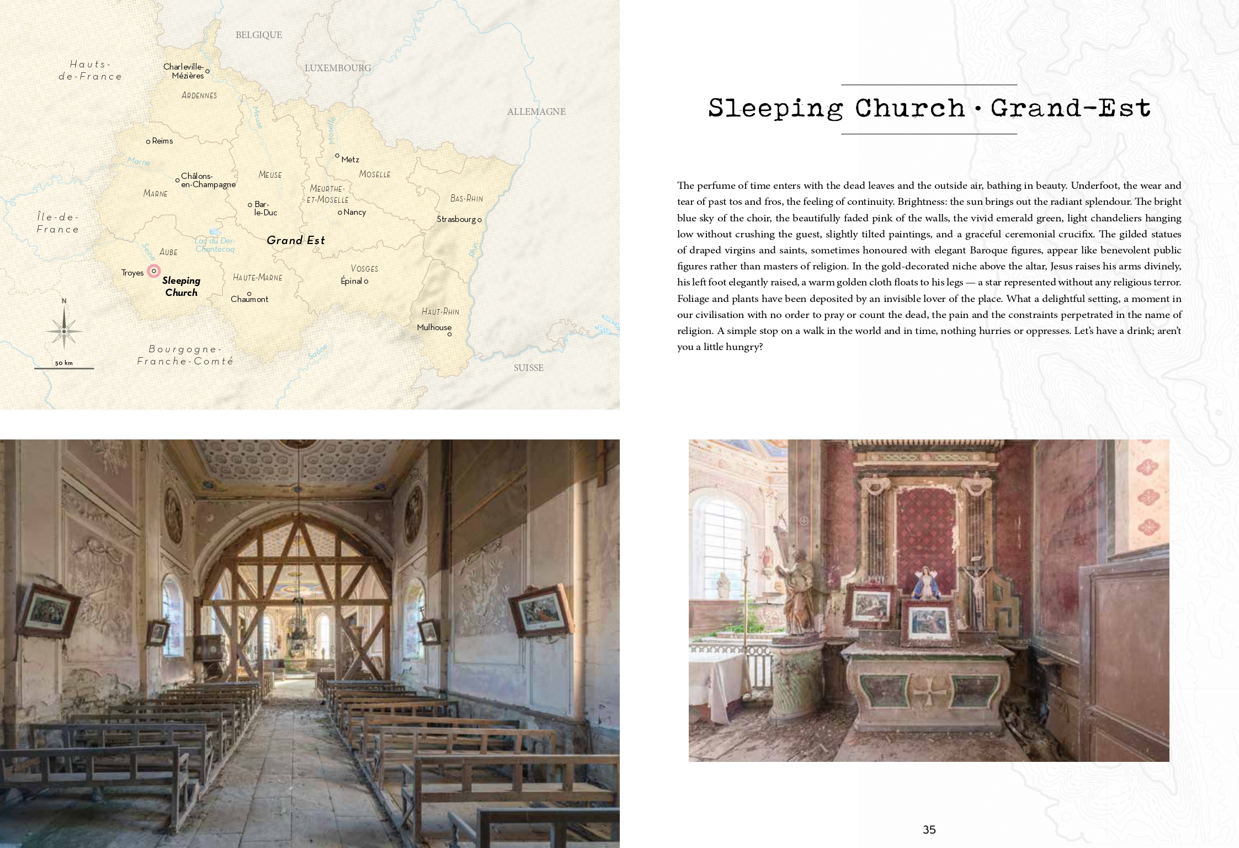Select the side altar chapel photo
The height and width of the screenshot is (848, 1239).
click(x=928, y=600)
